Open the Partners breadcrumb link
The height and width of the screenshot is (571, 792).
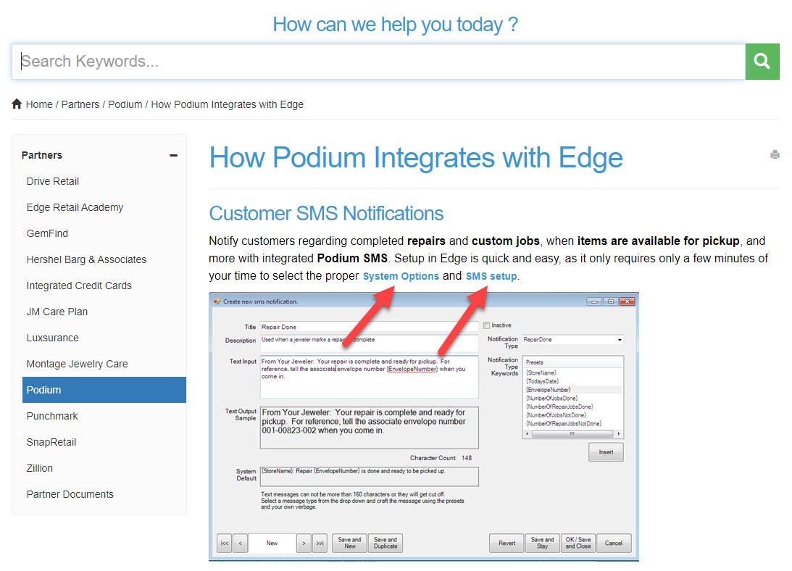click(80, 104)
